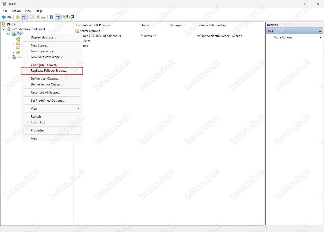Open the View submenu in context menu
The height and width of the screenshot is (232, 324).
tap(52, 109)
